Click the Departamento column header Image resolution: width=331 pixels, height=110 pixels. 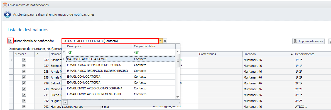point(312,54)
